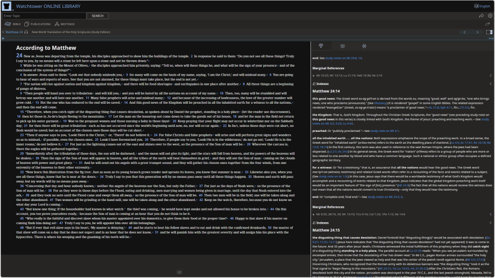Click the index icon above Matthew 24:15
The height and width of the screenshot is (278, 495).
(x=314, y=223)
